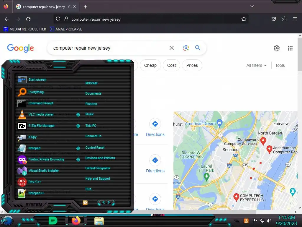302x227 pixels.
Task: Open Command Prompt icon
Action: (22, 103)
